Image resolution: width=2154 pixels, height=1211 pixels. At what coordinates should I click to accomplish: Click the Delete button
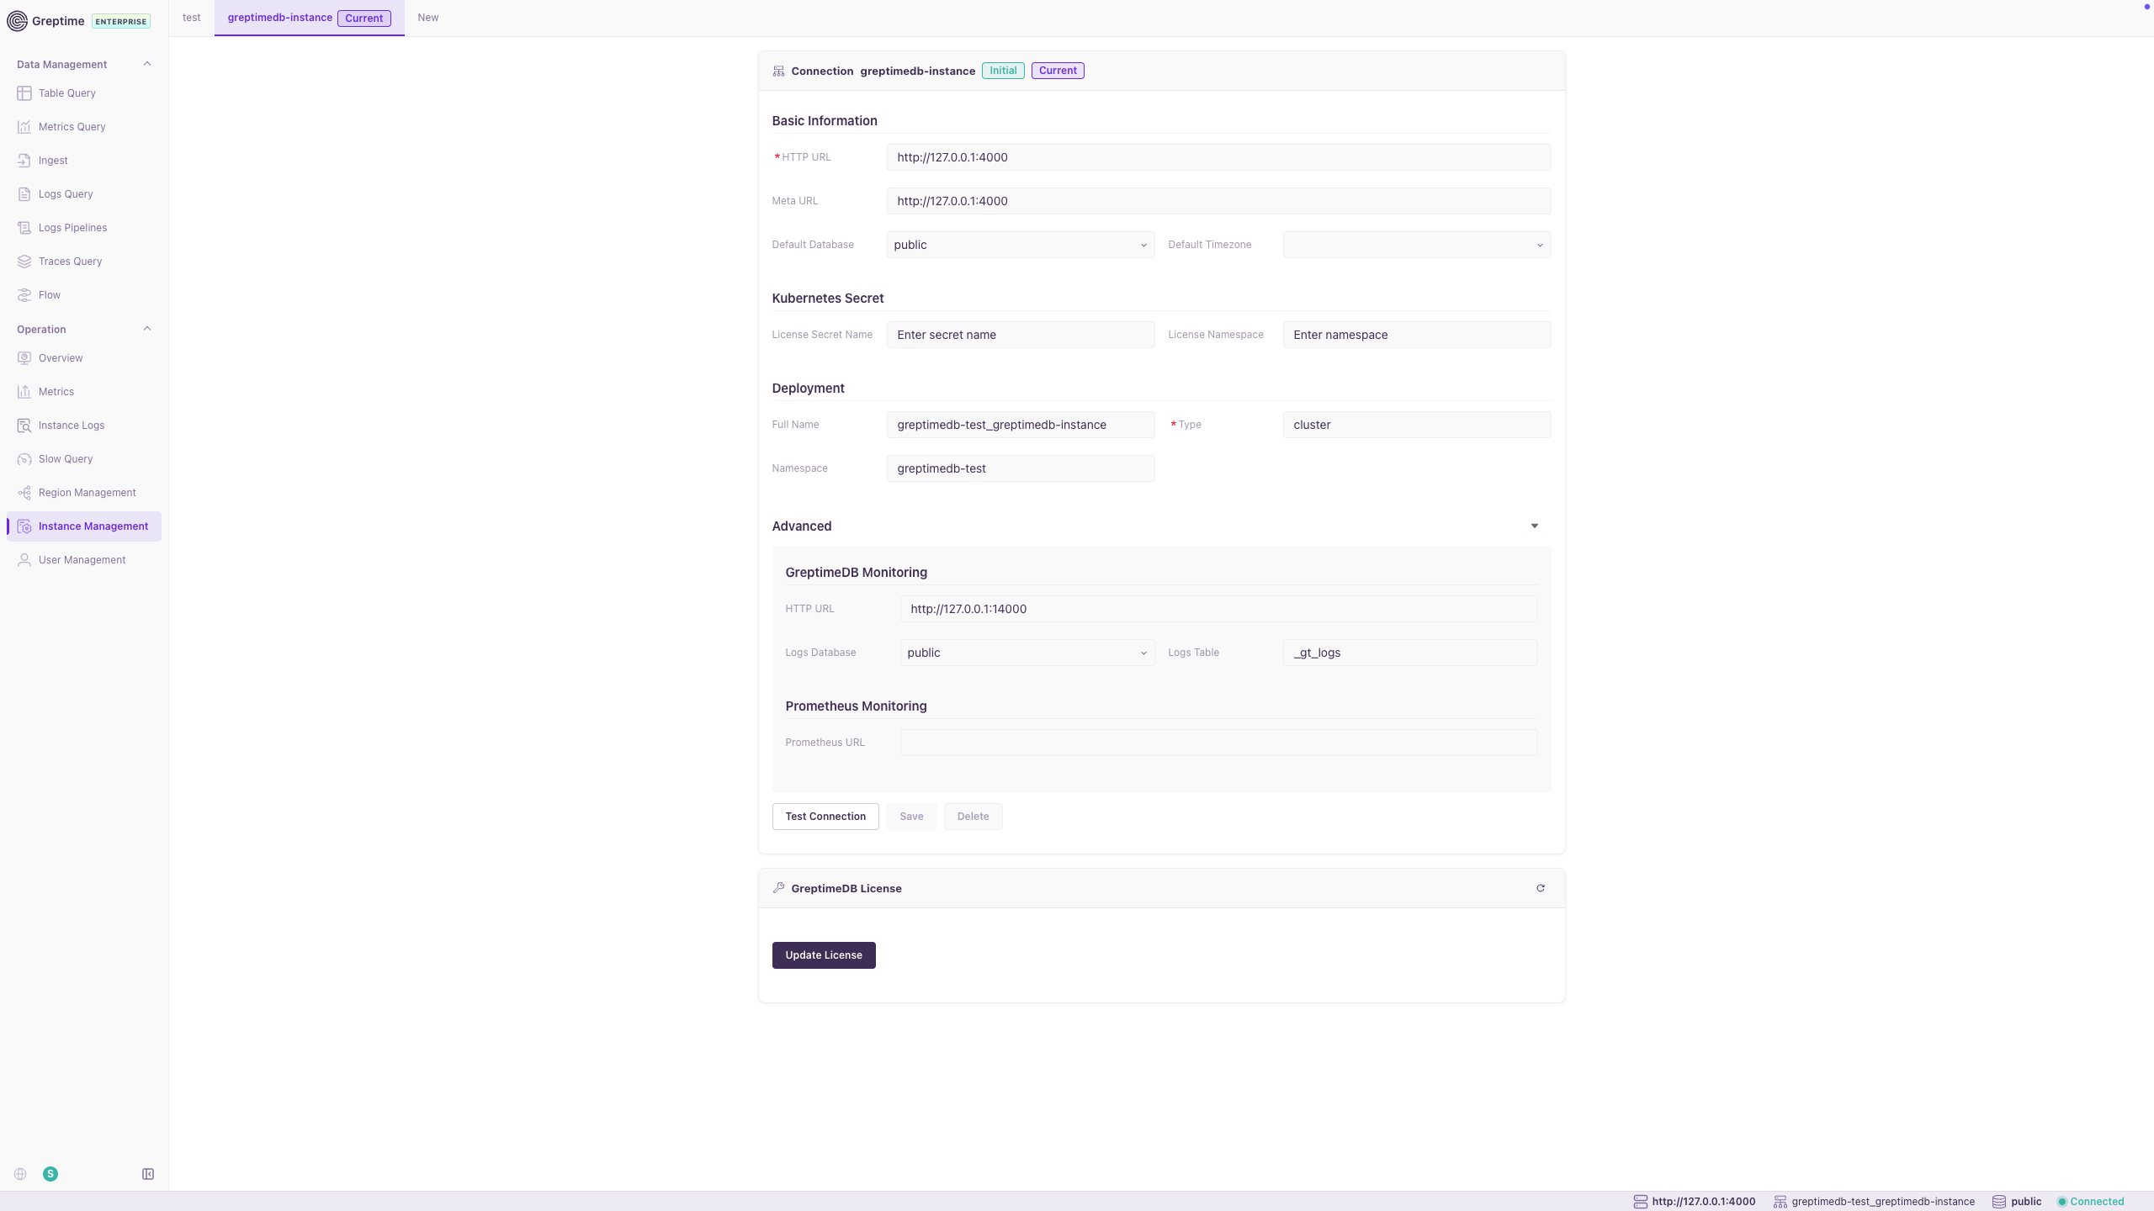(973, 817)
